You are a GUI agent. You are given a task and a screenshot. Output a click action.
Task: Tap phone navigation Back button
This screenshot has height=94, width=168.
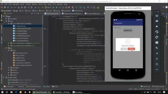(119, 70)
